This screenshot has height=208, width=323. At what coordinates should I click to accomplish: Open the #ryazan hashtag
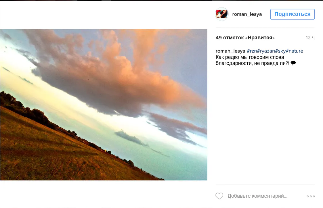(x=266, y=51)
